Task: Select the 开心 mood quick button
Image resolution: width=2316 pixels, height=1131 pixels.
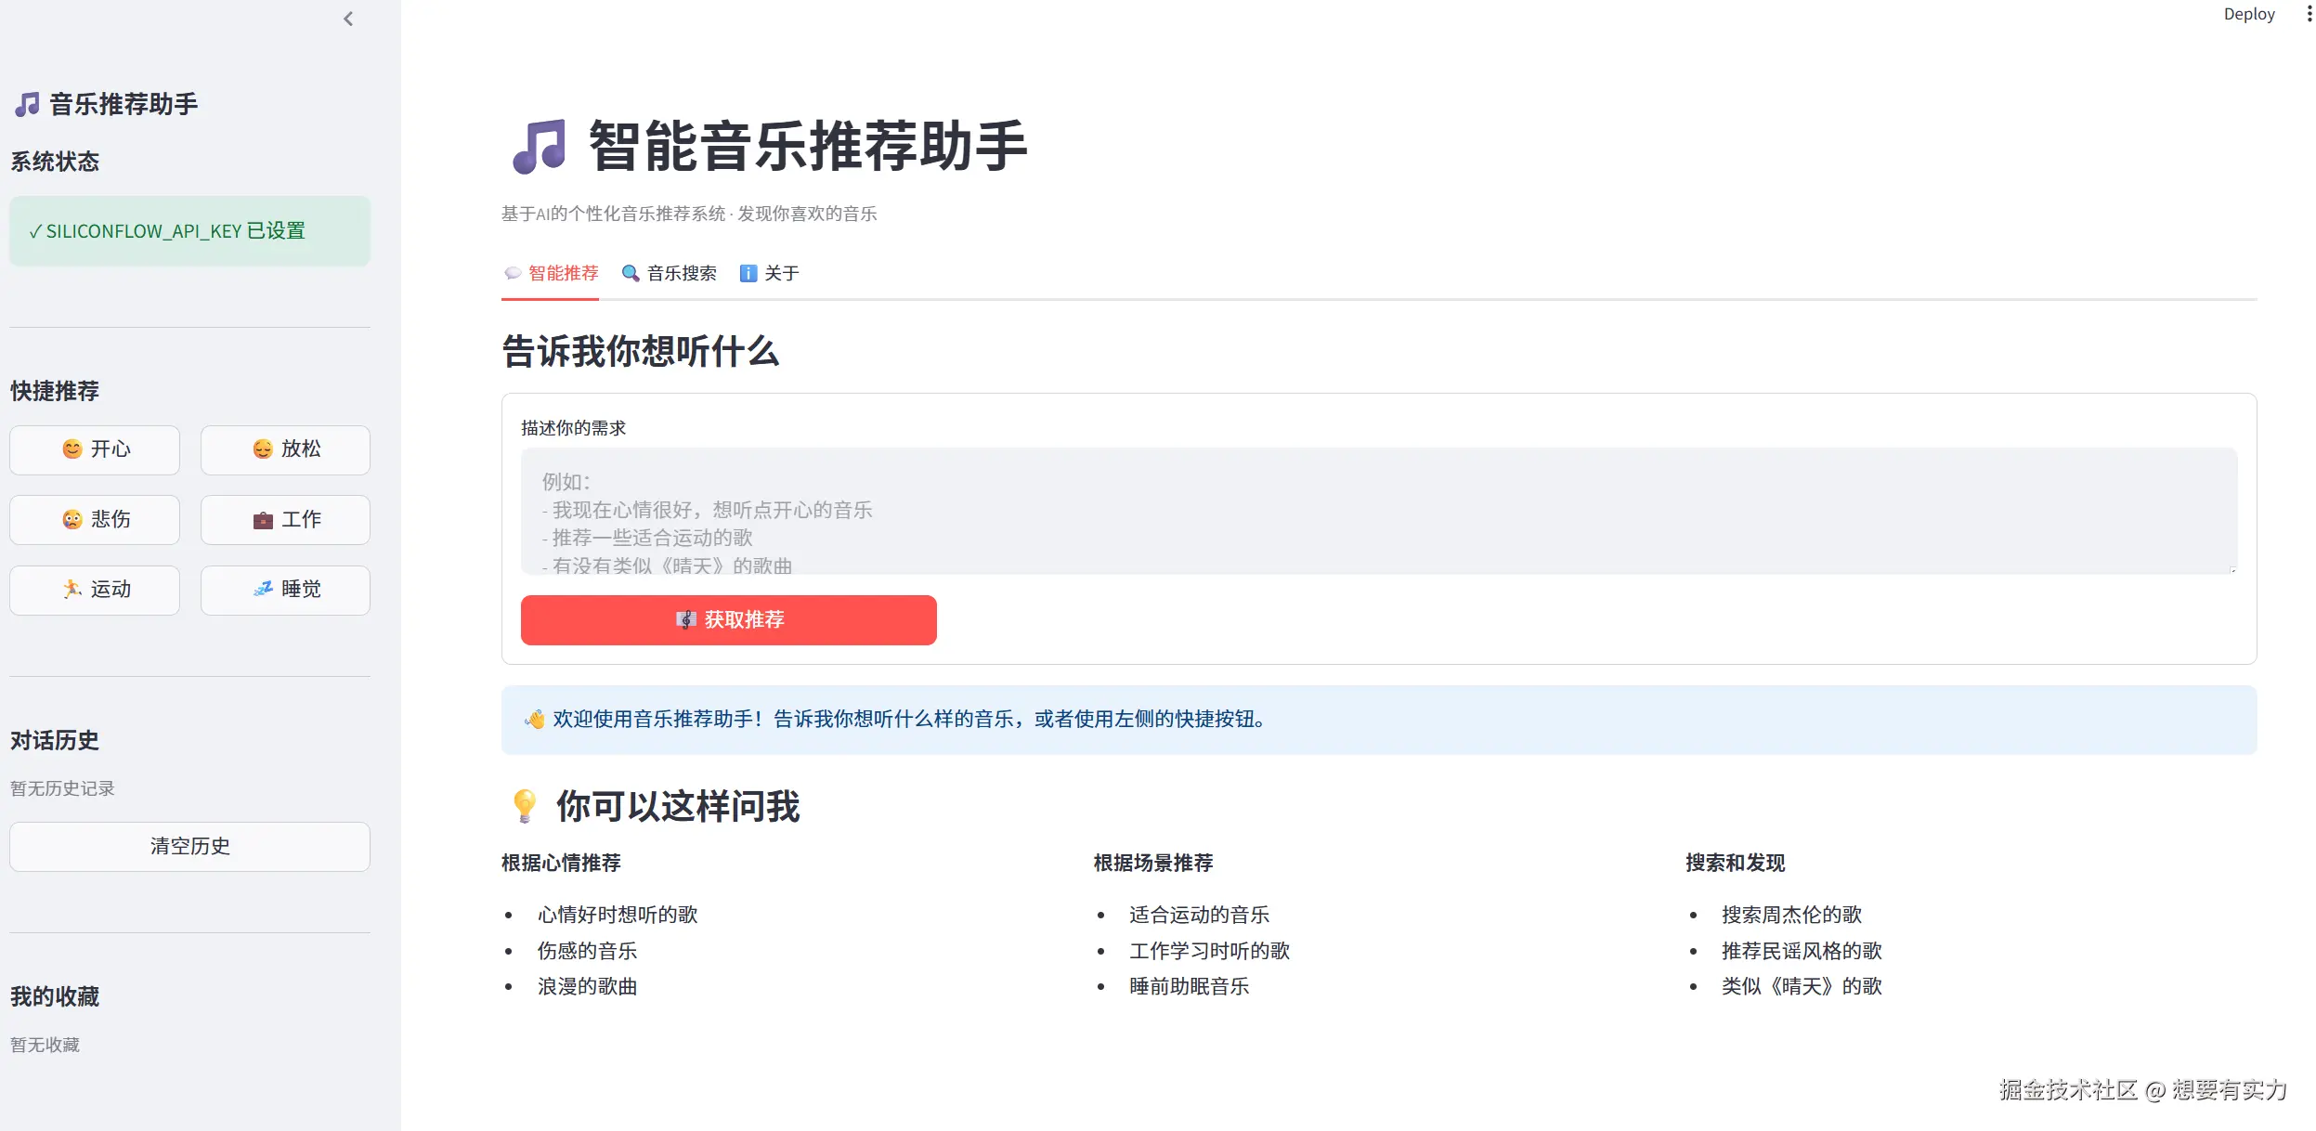Action: point(94,449)
